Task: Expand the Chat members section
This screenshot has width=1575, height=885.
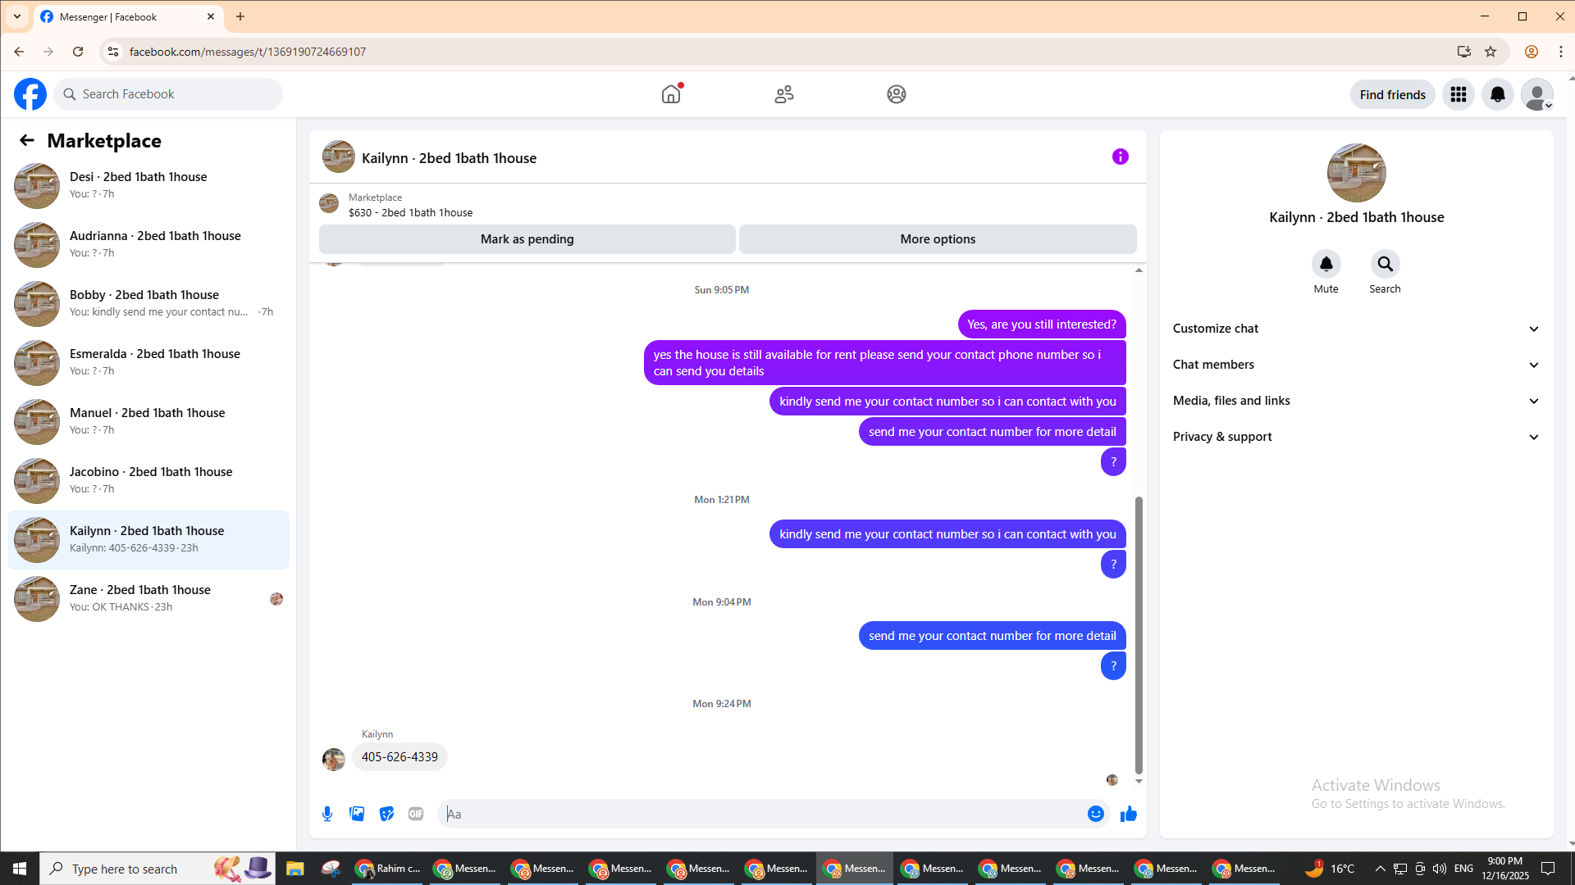Action: [x=1357, y=365]
